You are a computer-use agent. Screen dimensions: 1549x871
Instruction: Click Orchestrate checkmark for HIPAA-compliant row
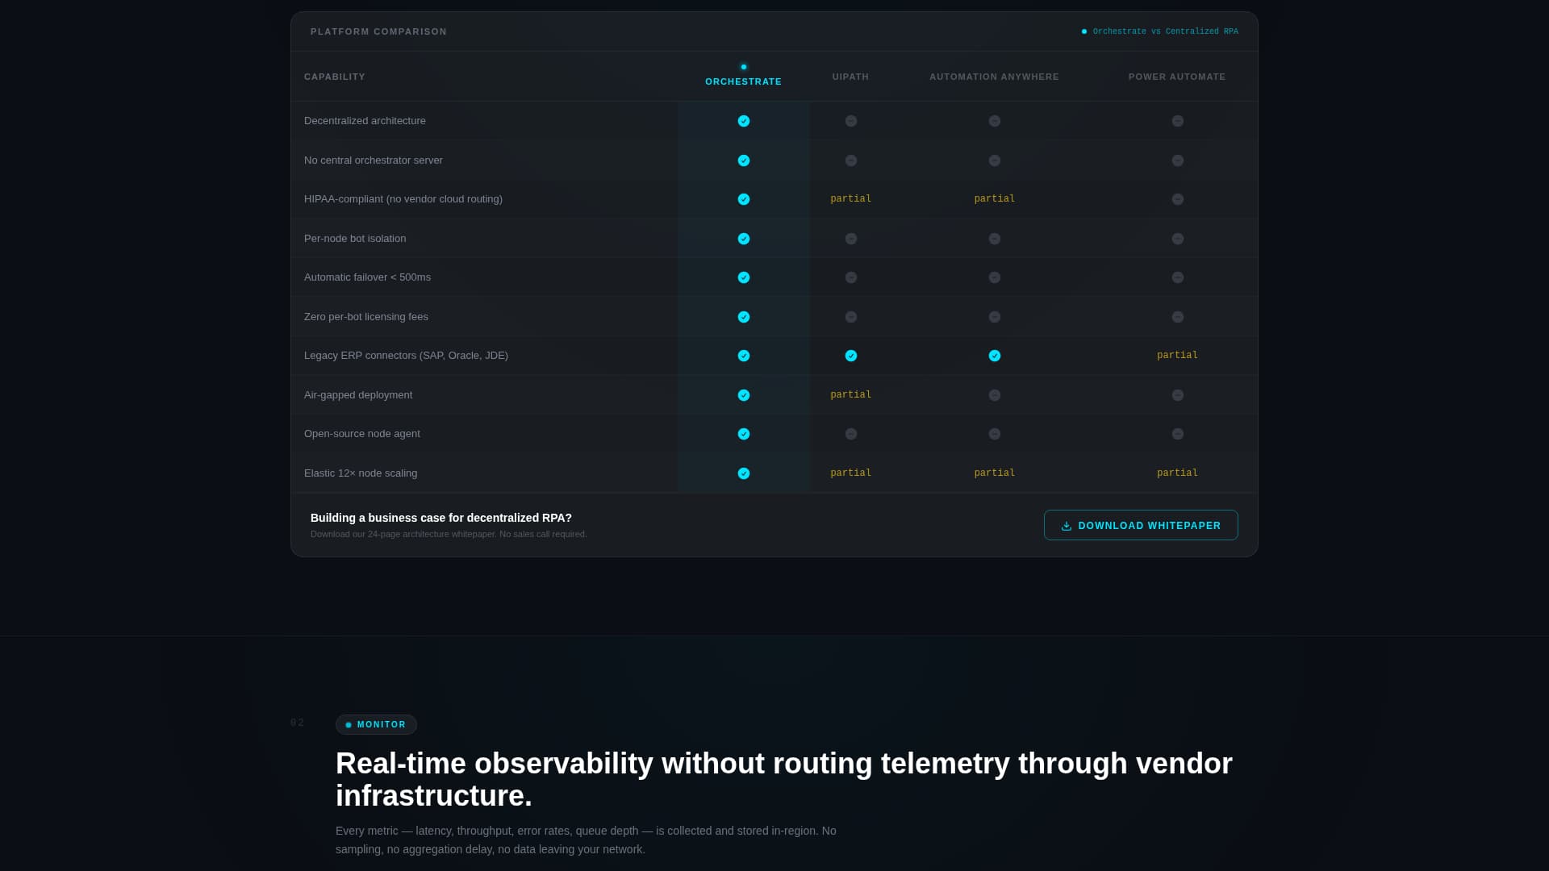tap(744, 199)
